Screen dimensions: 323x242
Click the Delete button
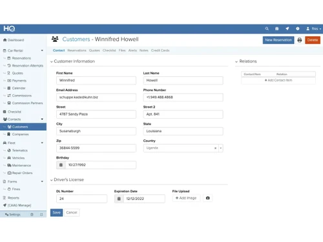pyautogui.click(x=313, y=40)
